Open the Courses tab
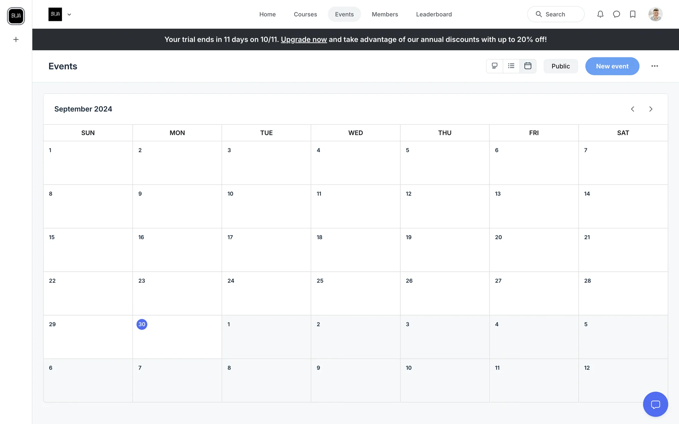The width and height of the screenshot is (679, 424). coord(305,14)
